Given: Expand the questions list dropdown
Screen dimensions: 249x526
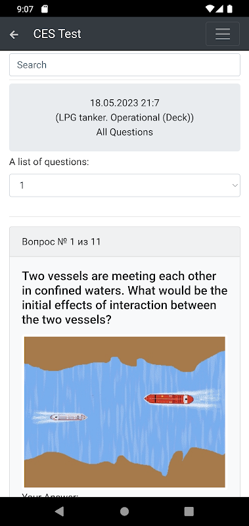Looking at the screenshot, I should point(125,185).
